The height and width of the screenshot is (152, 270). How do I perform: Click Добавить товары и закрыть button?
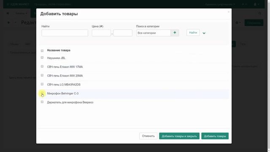[179, 136]
